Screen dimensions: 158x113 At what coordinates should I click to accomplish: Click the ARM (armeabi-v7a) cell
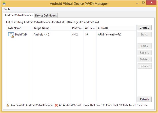[110, 34]
